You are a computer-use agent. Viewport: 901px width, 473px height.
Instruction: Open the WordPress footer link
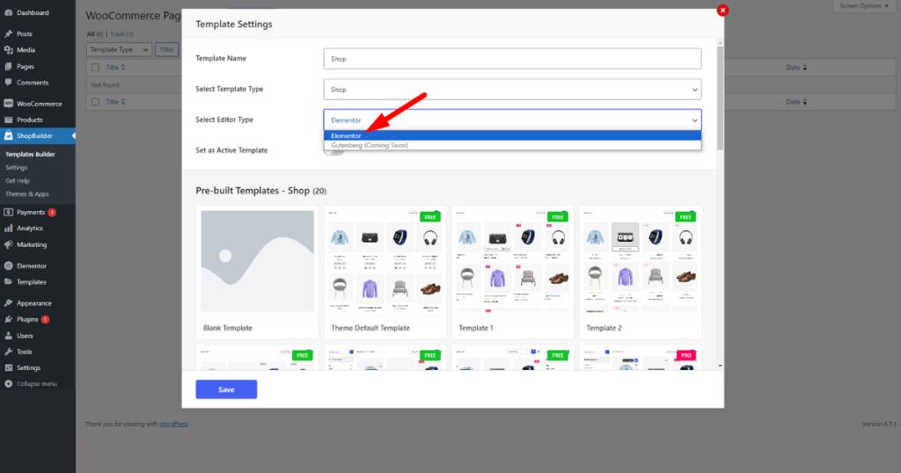(173, 425)
